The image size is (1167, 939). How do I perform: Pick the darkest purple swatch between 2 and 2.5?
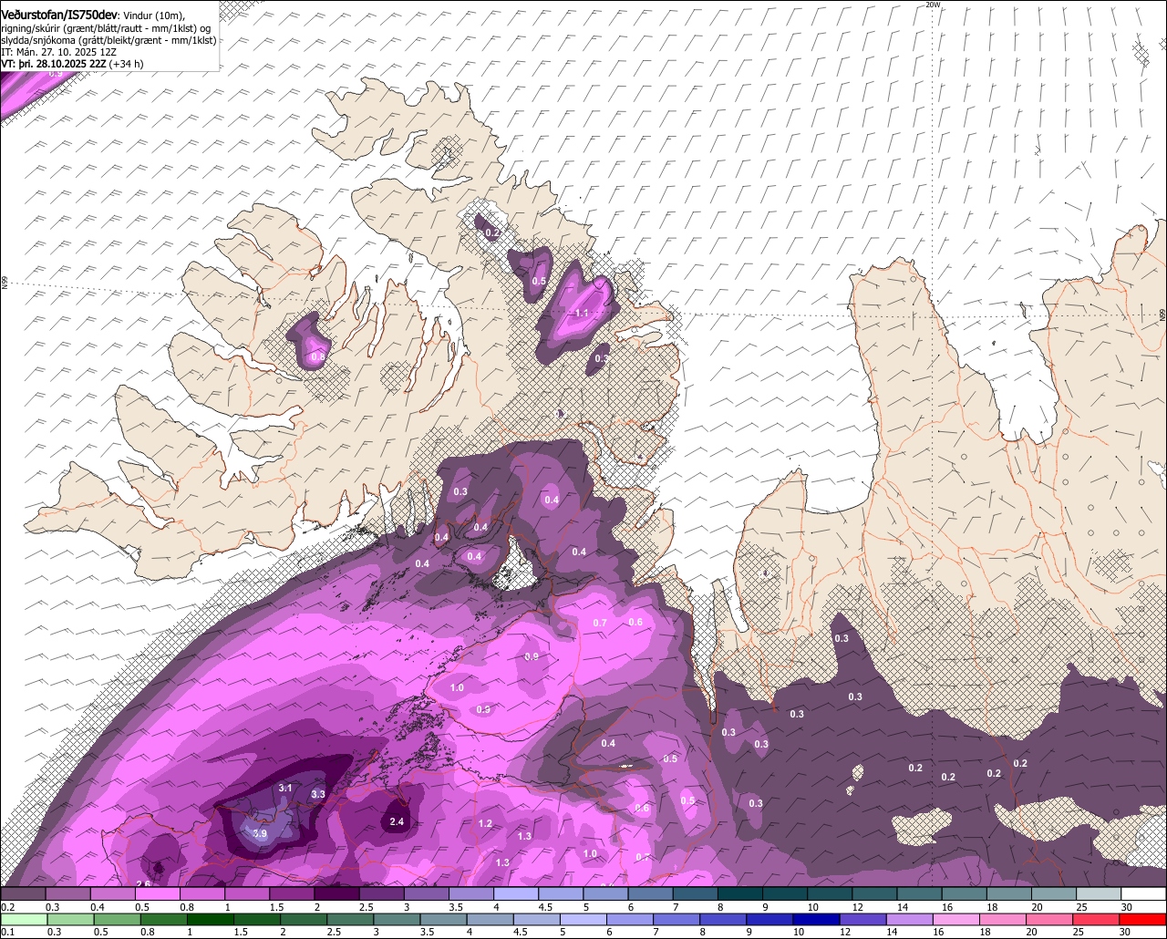pyautogui.click(x=336, y=894)
